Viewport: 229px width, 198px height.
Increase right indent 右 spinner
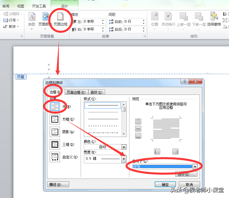point(103,28)
